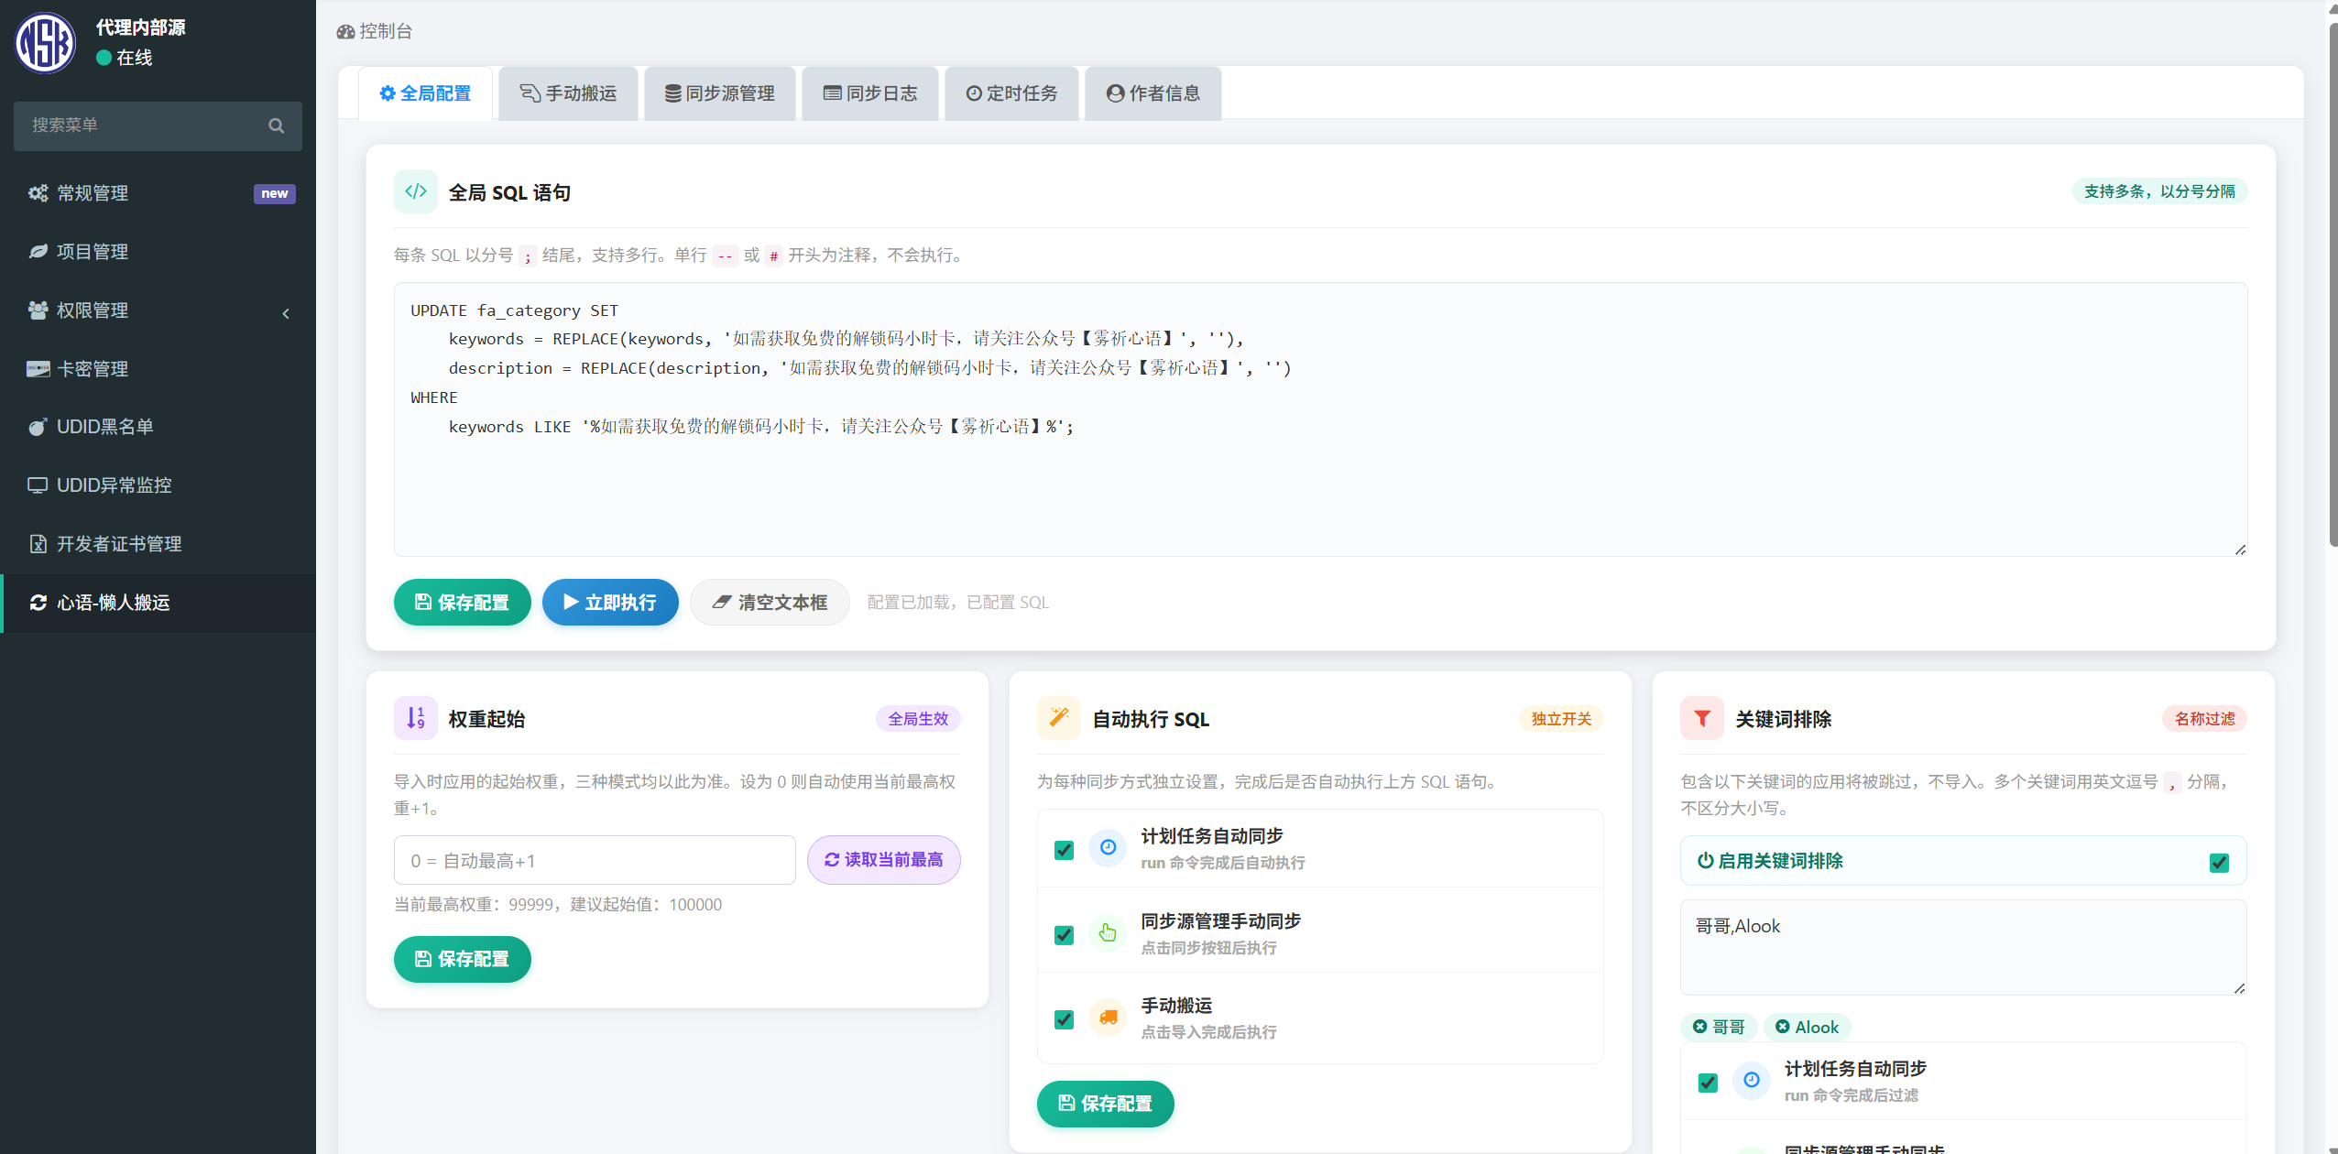Click the magic wand icon on 自动执行 SQL panel

tap(1058, 718)
